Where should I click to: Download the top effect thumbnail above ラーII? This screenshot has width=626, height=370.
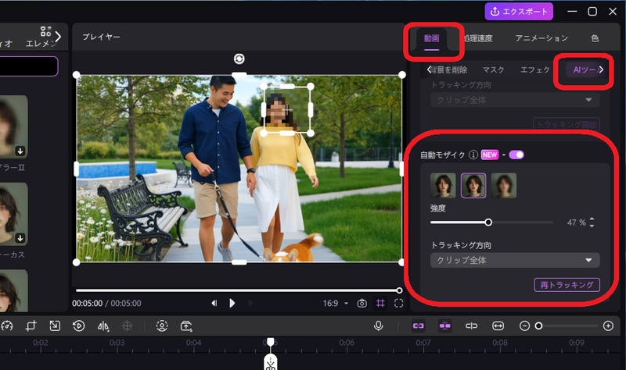(x=20, y=151)
